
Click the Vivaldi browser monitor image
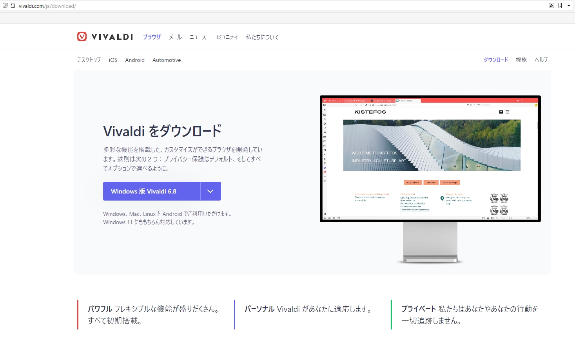[x=430, y=179]
